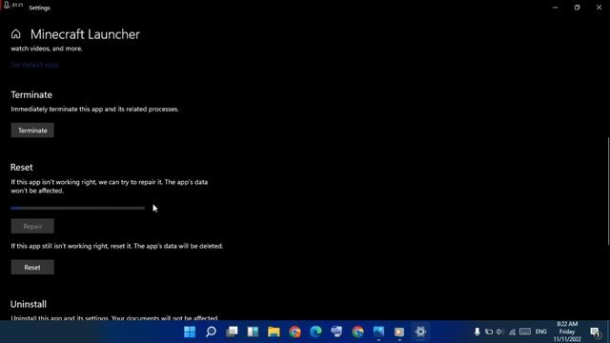610x343 pixels.
Task: Switch to the Photos app on taskbar
Action: coord(378,332)
